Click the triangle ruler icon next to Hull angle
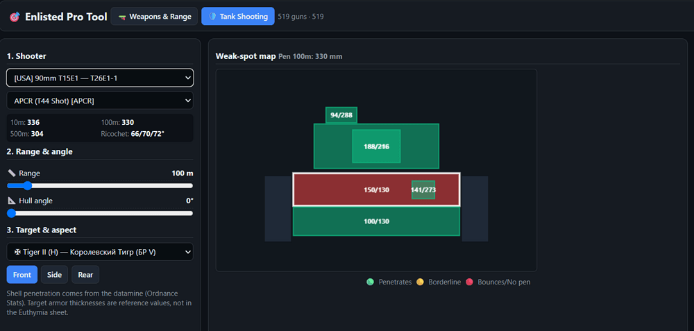Image resolution: width=694 pixels, height=331 pixels. click(12, 201)
